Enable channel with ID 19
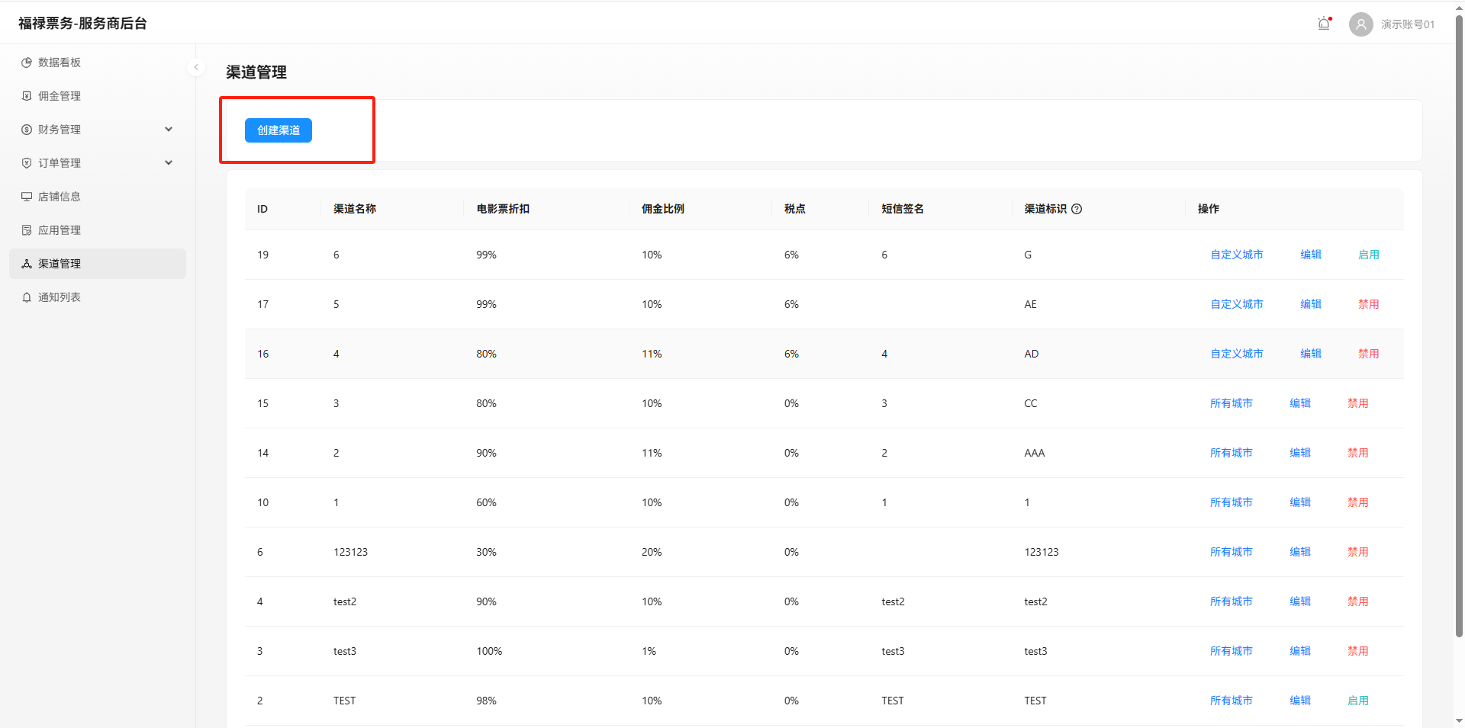 click(1368, 255)
